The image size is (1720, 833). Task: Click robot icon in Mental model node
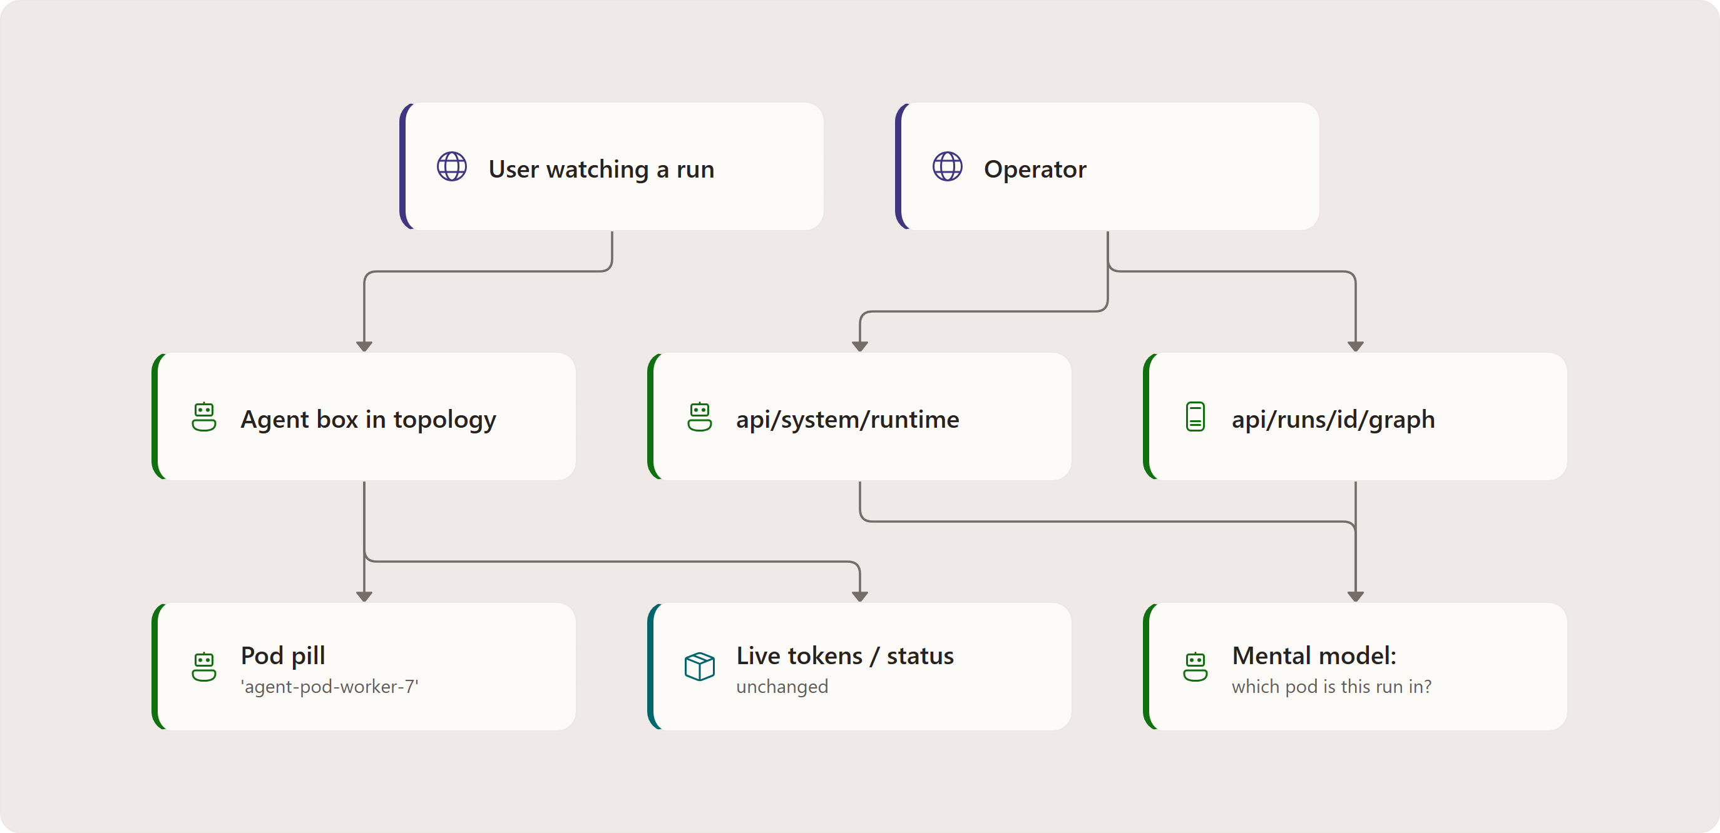click(1195, 666)
